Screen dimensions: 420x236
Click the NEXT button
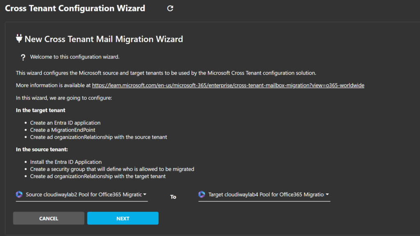coord(123,218)
